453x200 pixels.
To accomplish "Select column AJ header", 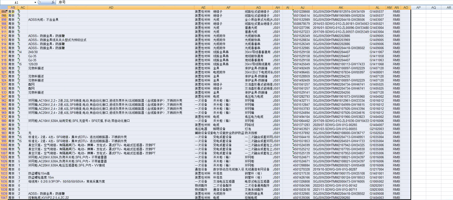I will [302, 8].
